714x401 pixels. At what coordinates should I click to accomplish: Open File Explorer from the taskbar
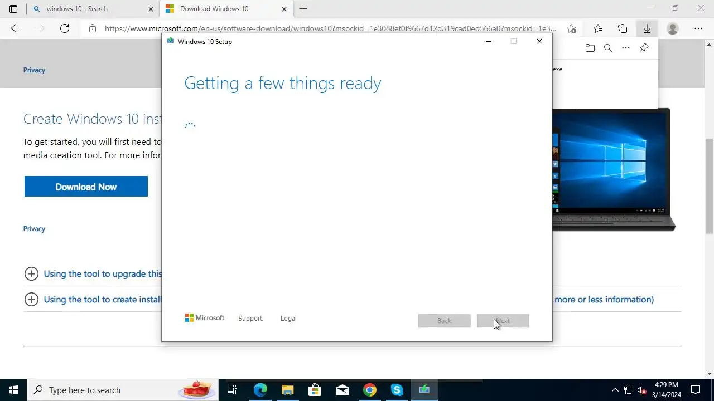(287, 390)
